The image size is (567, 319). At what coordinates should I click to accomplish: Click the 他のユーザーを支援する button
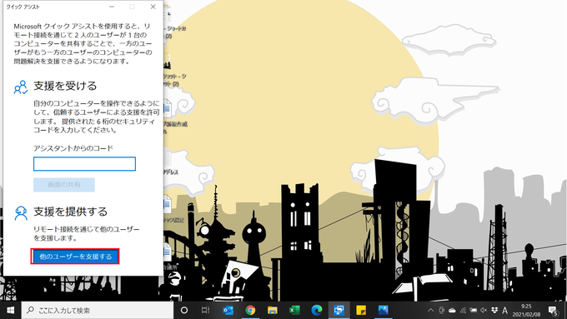(75, 257)
